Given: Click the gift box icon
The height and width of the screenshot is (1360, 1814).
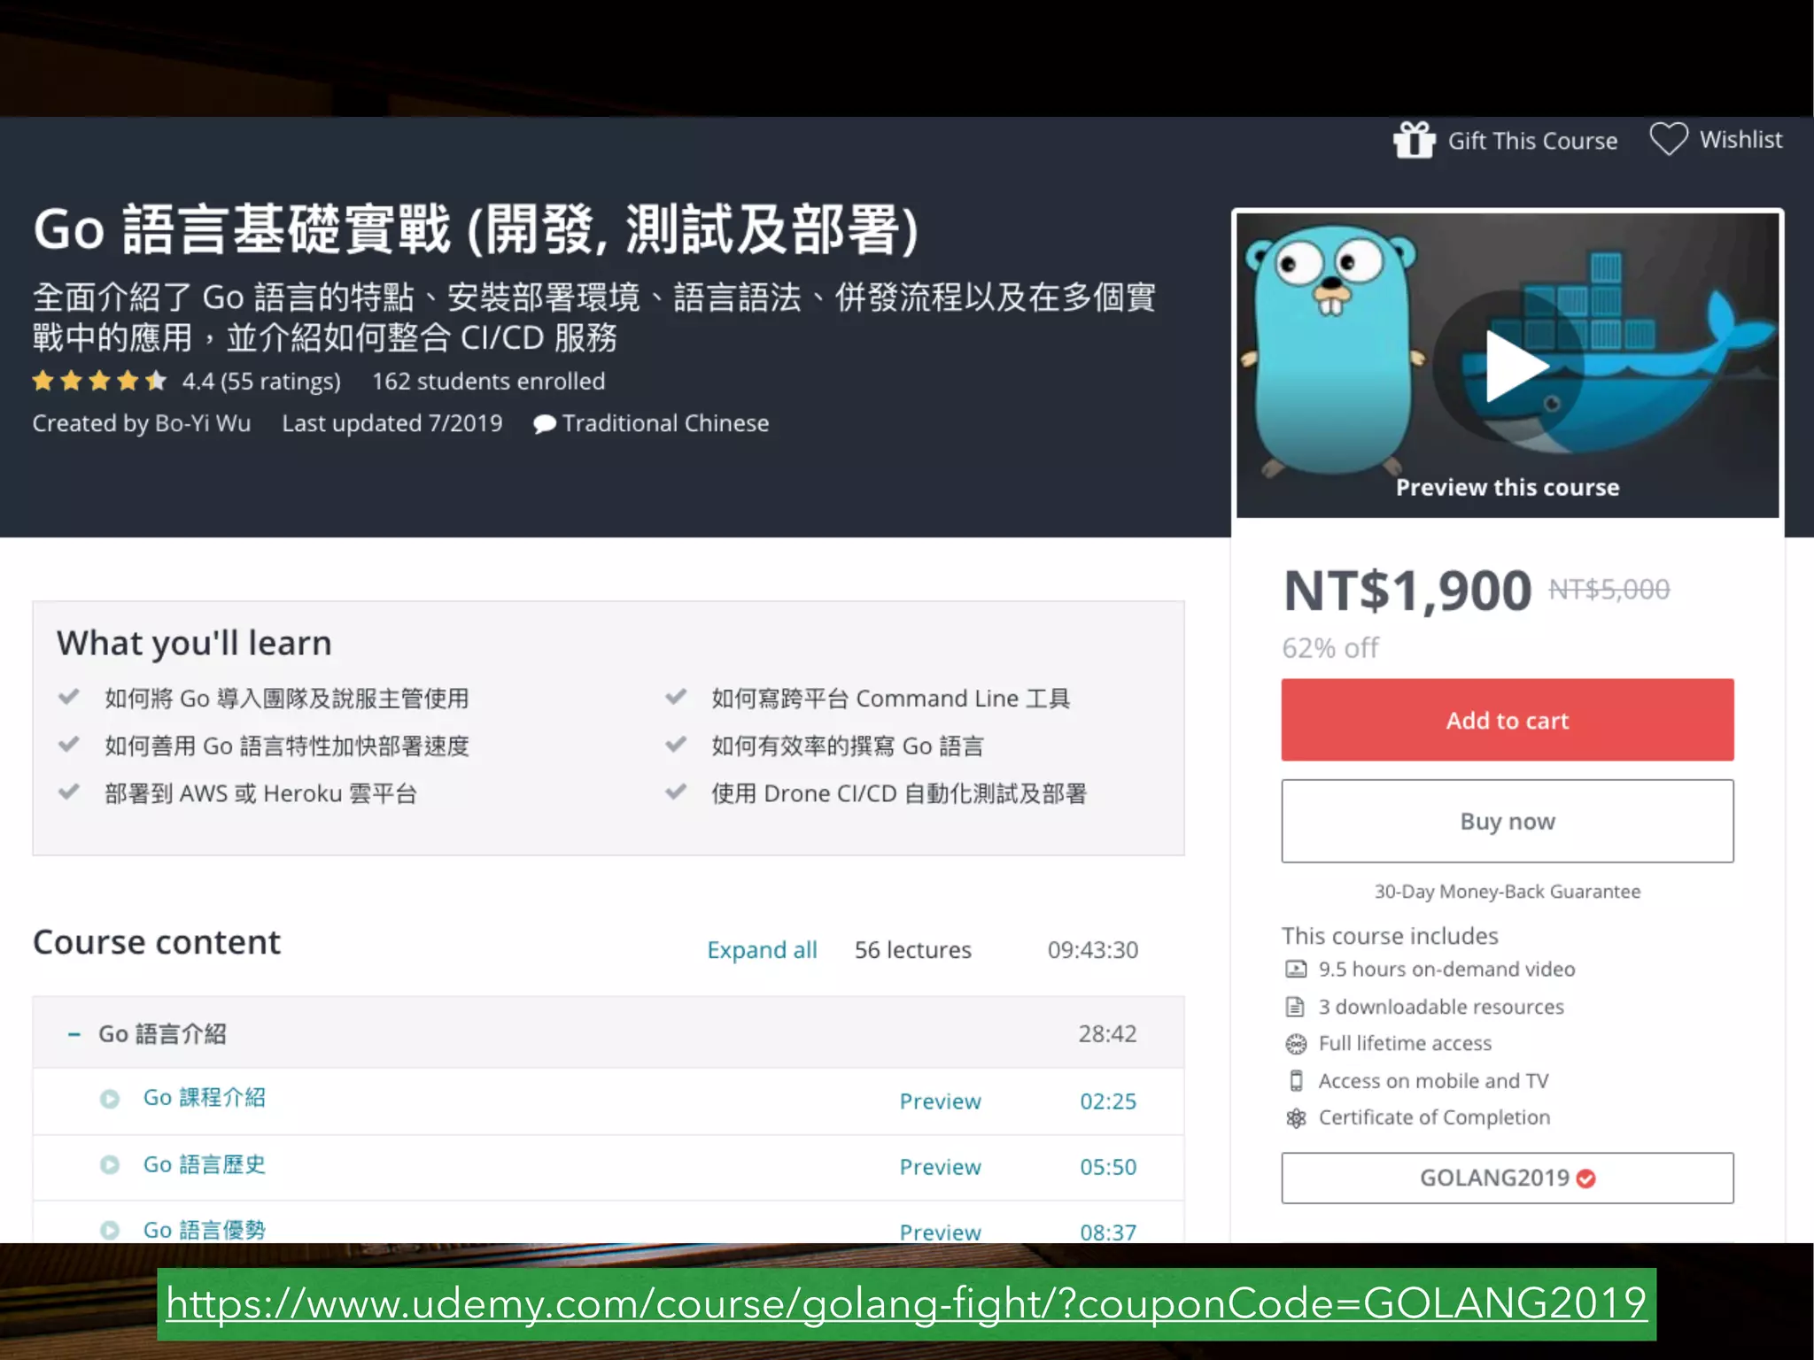Looking at the screenshot, I should pos(1414,141).
